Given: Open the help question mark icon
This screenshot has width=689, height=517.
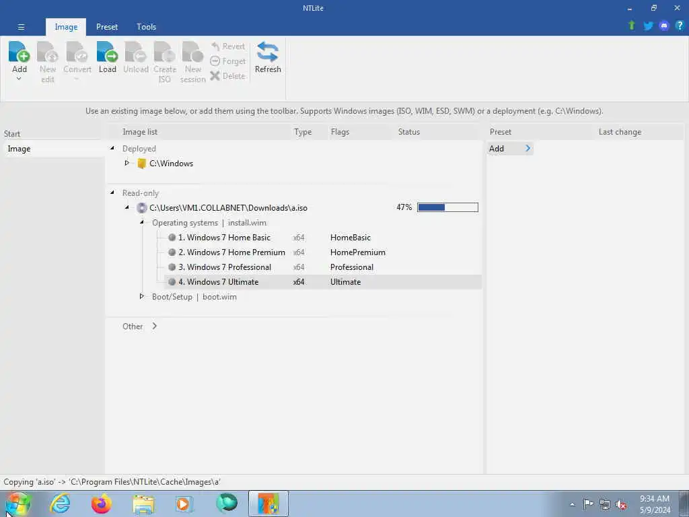Looking at the screenshot, I should pyautogui.click(x=680, y=26).
